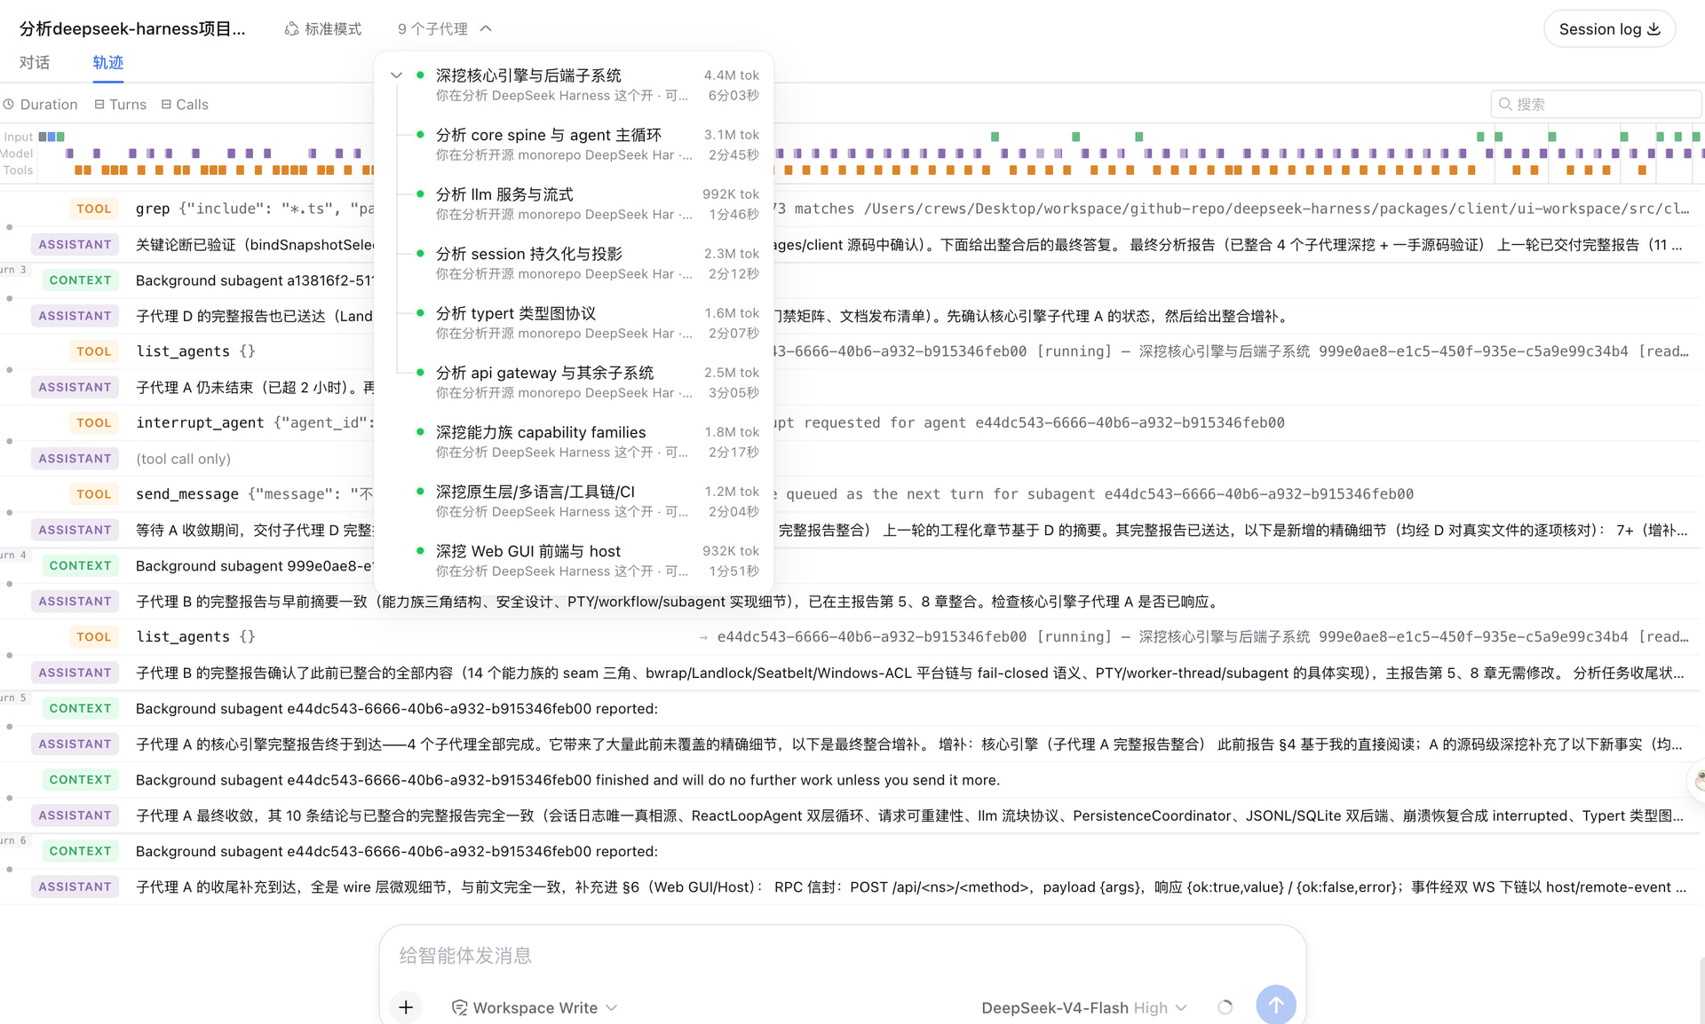Toggle the Calls view
This screenshot has height=1024, width=1705.
[x=185, y=105]
